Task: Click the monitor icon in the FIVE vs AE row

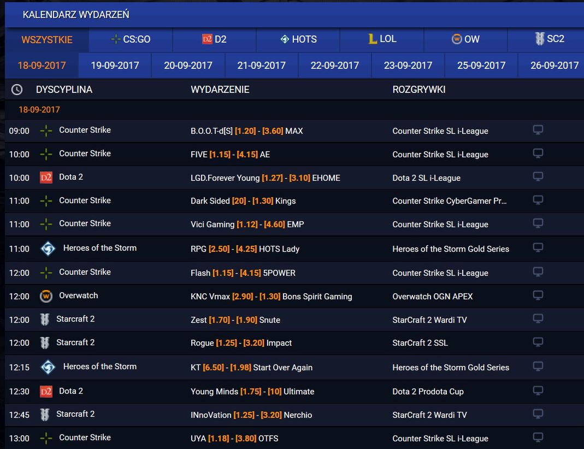Action: pyautogui.click(x=538, y=153)
